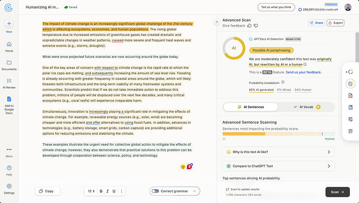Open 'Send us your feedback' link
Viewport: 359px width, 203px height.
point(304,72)
